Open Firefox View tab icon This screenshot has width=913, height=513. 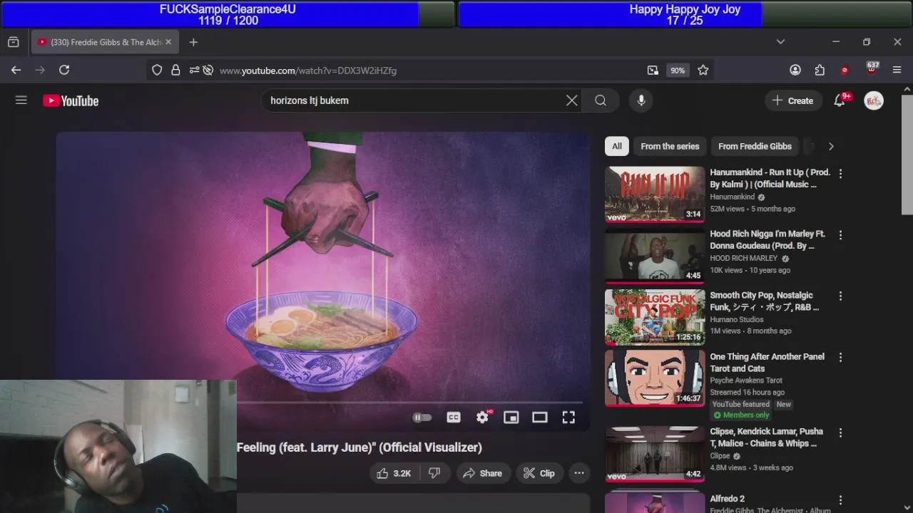(x=13, y=42)
